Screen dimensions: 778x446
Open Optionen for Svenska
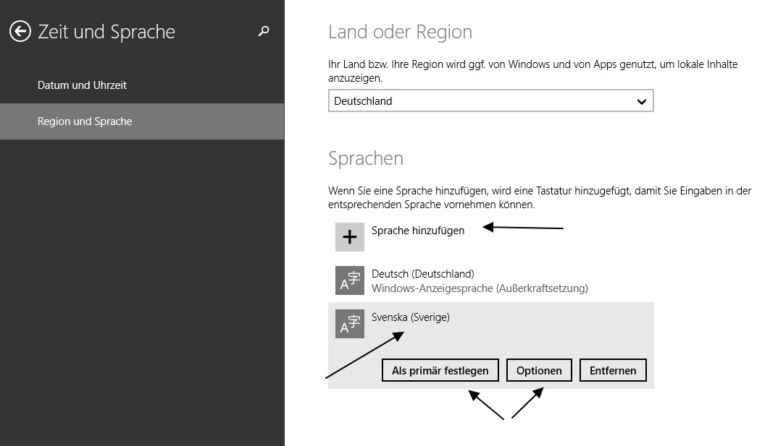(x=539, y=370)
